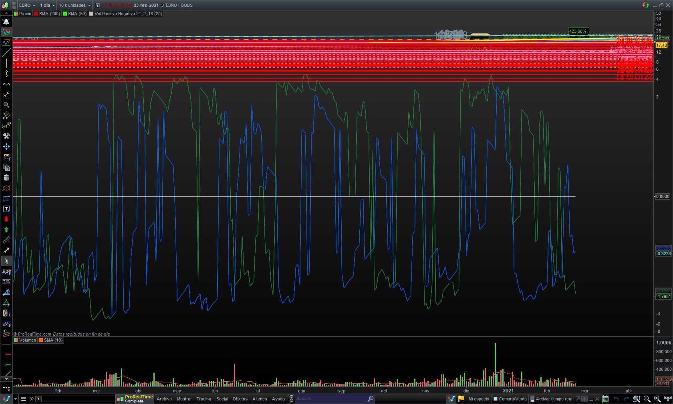Toggle the chart link chain icon
Image resolution: width=673 pixels, height=404 pixels.
14,5
